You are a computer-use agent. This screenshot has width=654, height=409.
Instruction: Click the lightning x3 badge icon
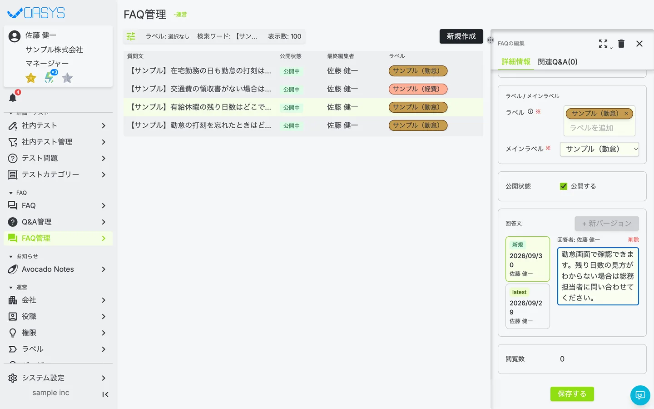[50, 77]
